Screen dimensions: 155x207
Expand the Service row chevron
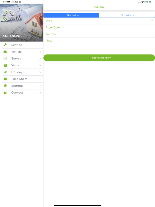(40, 45)
